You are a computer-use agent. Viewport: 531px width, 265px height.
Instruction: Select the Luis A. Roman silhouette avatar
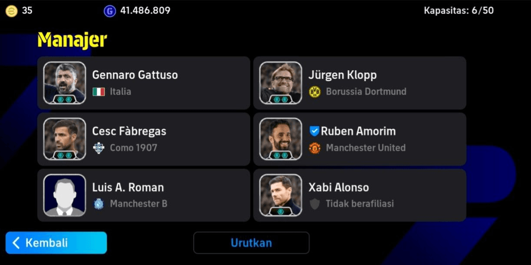click(x=65, y=195)
